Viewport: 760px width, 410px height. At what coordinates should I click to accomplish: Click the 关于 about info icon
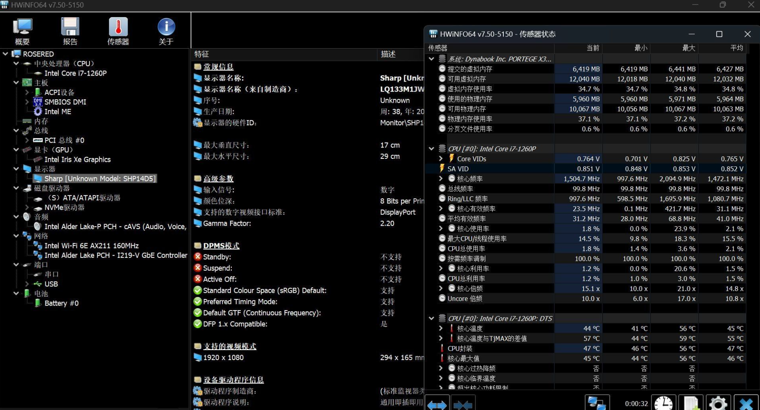click(x=166, y=31)
